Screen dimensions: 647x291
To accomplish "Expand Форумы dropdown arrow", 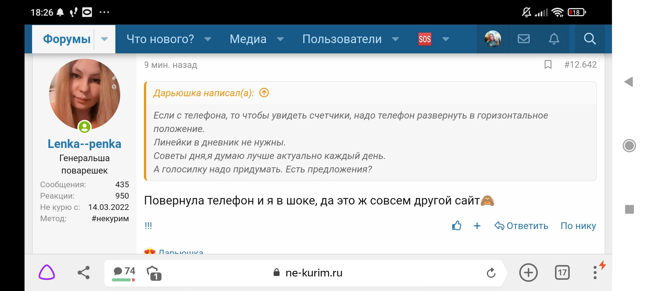I will click(104, 39).
